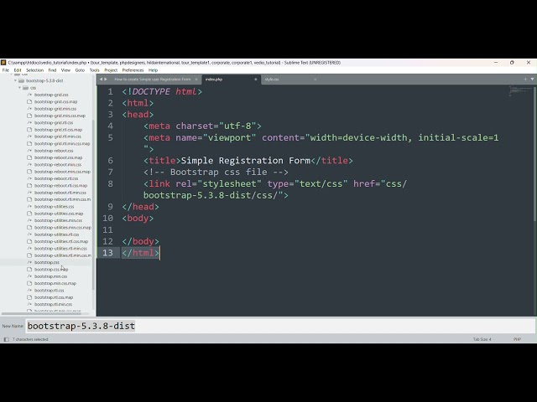Click the css folder icon in sidebar

pyautogui.click(x=26, y=88)
